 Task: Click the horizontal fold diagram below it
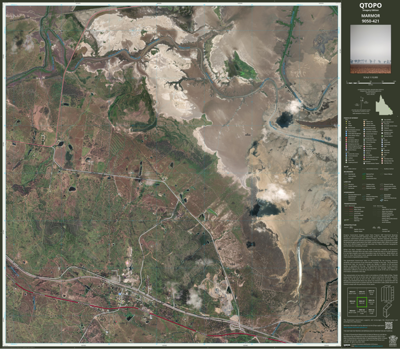[387, 310]
